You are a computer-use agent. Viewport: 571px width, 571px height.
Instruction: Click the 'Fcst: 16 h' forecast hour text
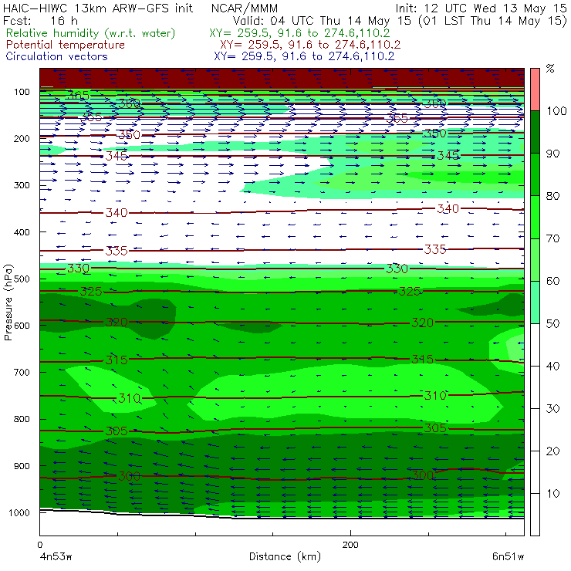pyautogui.click(x=40, y=20)
